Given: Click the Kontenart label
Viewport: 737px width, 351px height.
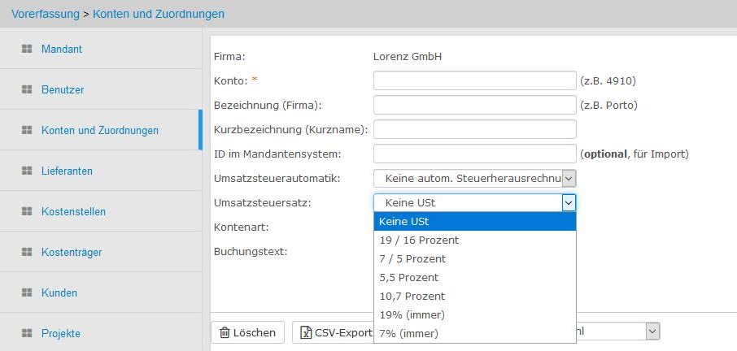Looking at the screenshot, I should (x=241, y=227).
